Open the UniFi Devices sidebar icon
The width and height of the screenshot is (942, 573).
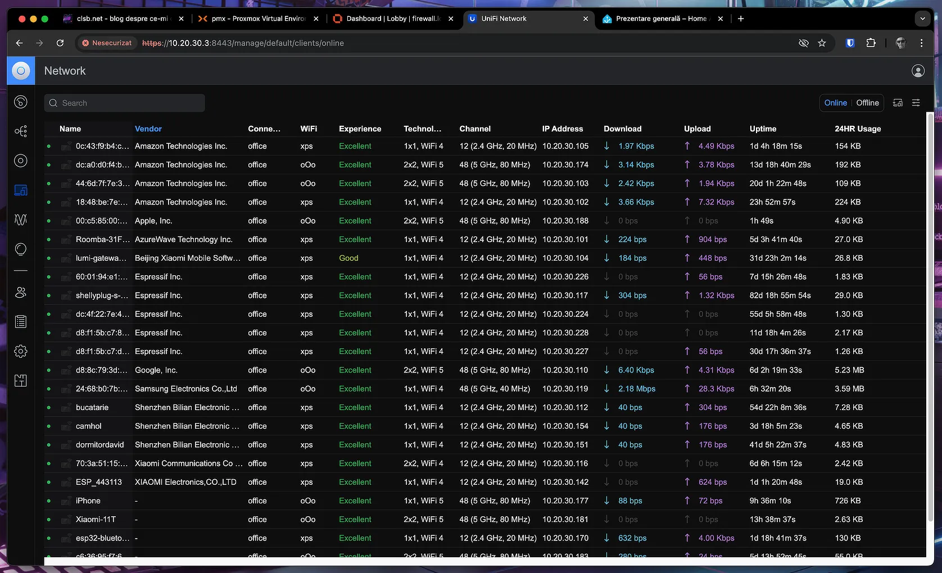21,161
